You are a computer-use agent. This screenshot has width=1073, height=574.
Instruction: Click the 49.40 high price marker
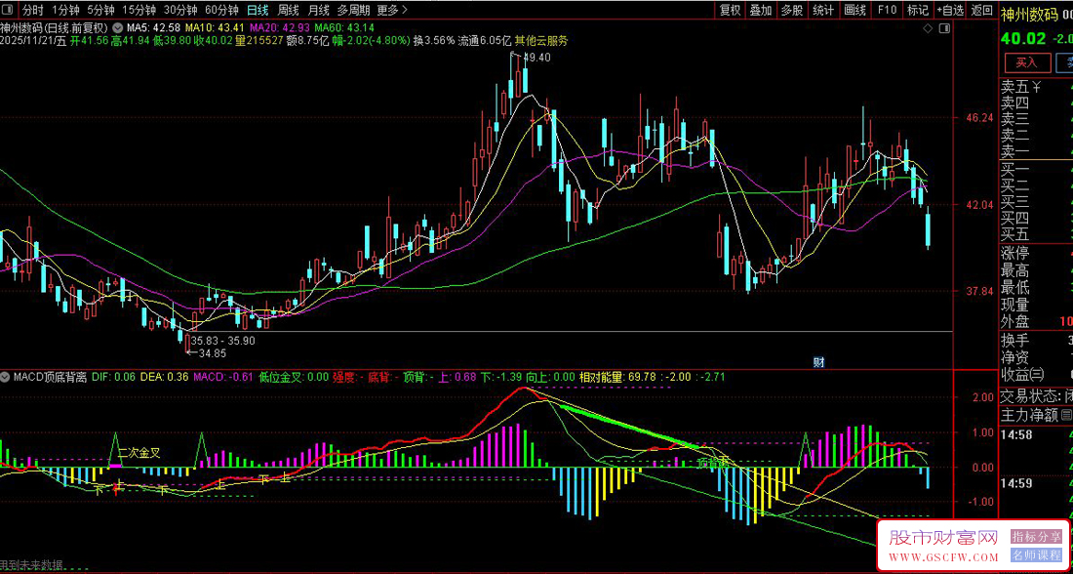(x=536, y=59)
